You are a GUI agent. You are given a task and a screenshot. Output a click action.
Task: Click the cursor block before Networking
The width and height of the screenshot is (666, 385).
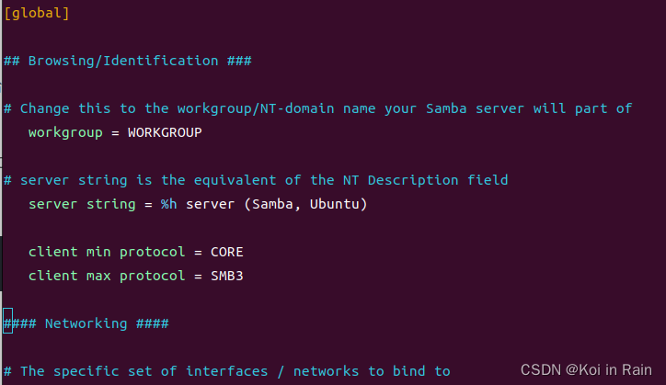7,321
